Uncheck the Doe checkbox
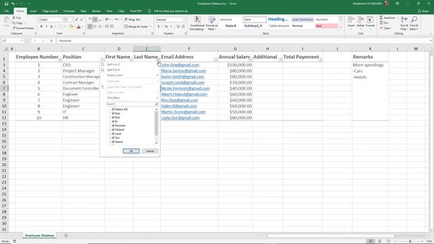This screenshot has width=434, height=244. (113, 117)
